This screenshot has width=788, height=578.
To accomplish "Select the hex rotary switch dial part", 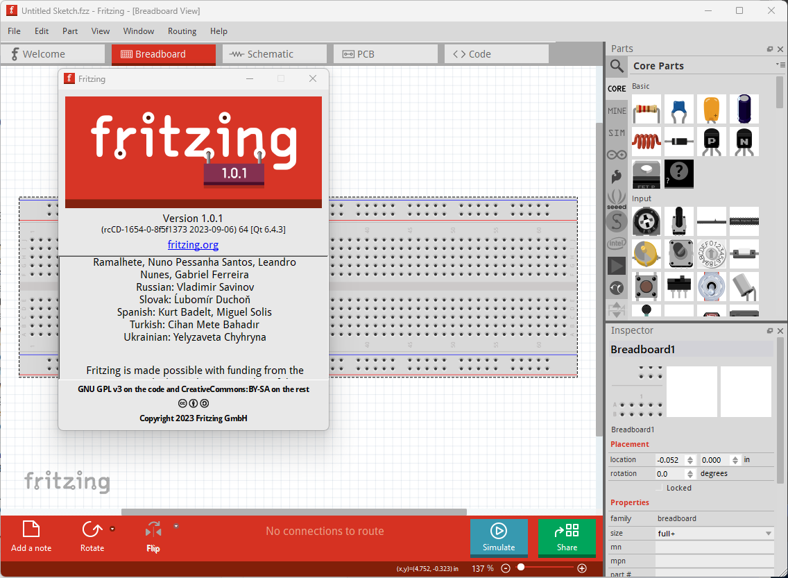I will [712, 254].
